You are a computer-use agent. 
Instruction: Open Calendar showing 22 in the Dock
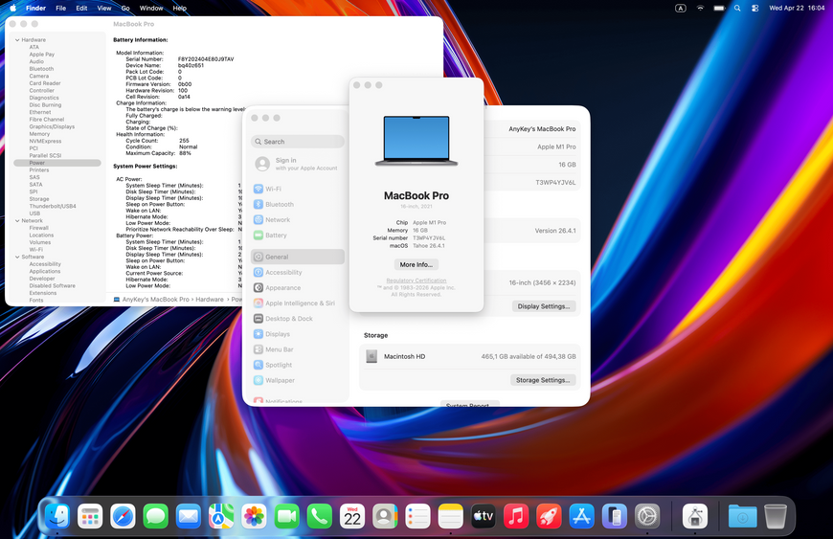coord(352,516)
